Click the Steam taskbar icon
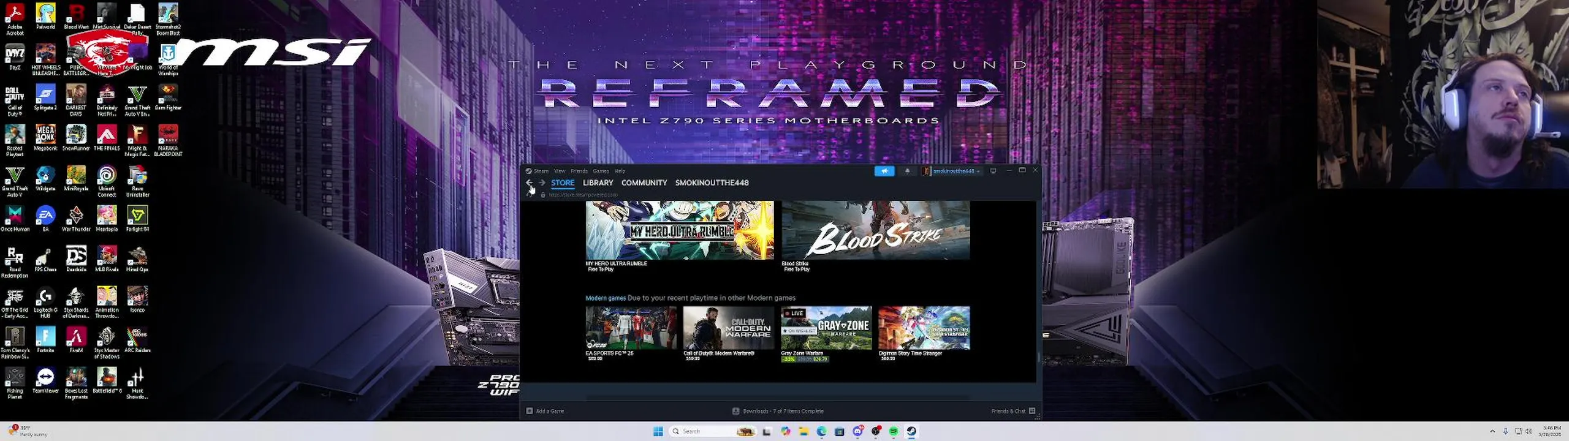1569x441 pixels. (911, 431)
